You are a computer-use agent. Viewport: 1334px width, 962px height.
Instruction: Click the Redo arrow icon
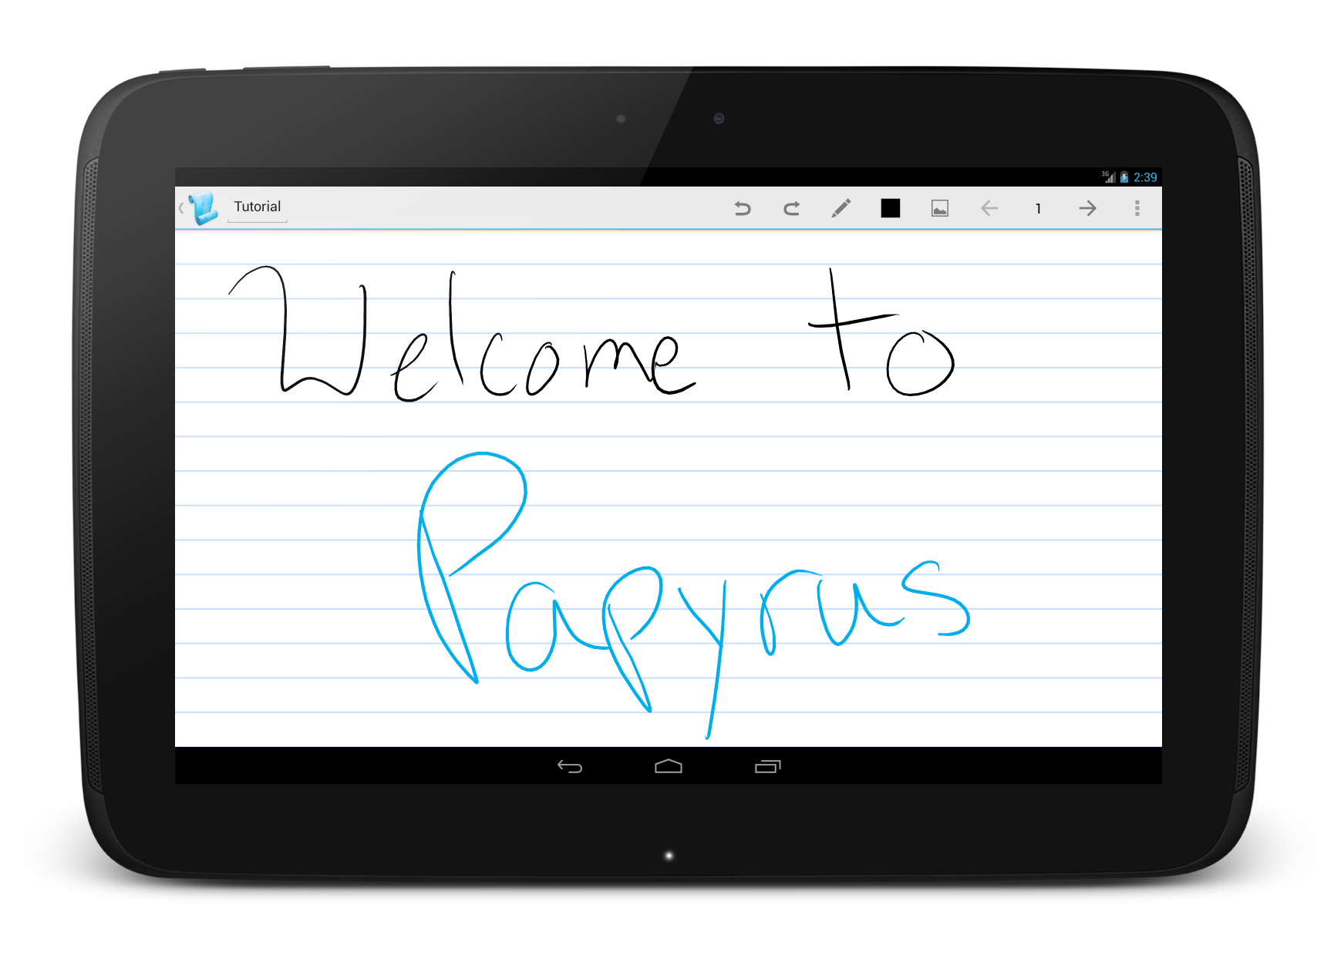pyautogui.click(x=792, y=208)
